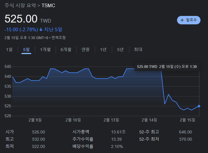Click the 2월 15일 오후 1:30 GMT+8 timestamp
The height and width of the screenshot is (153, 208).
pyautogui.click(x=26, y=38)
